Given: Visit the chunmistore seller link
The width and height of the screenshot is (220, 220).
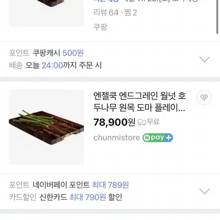Looking at the screenshot, I should click(x=117, y=138).
